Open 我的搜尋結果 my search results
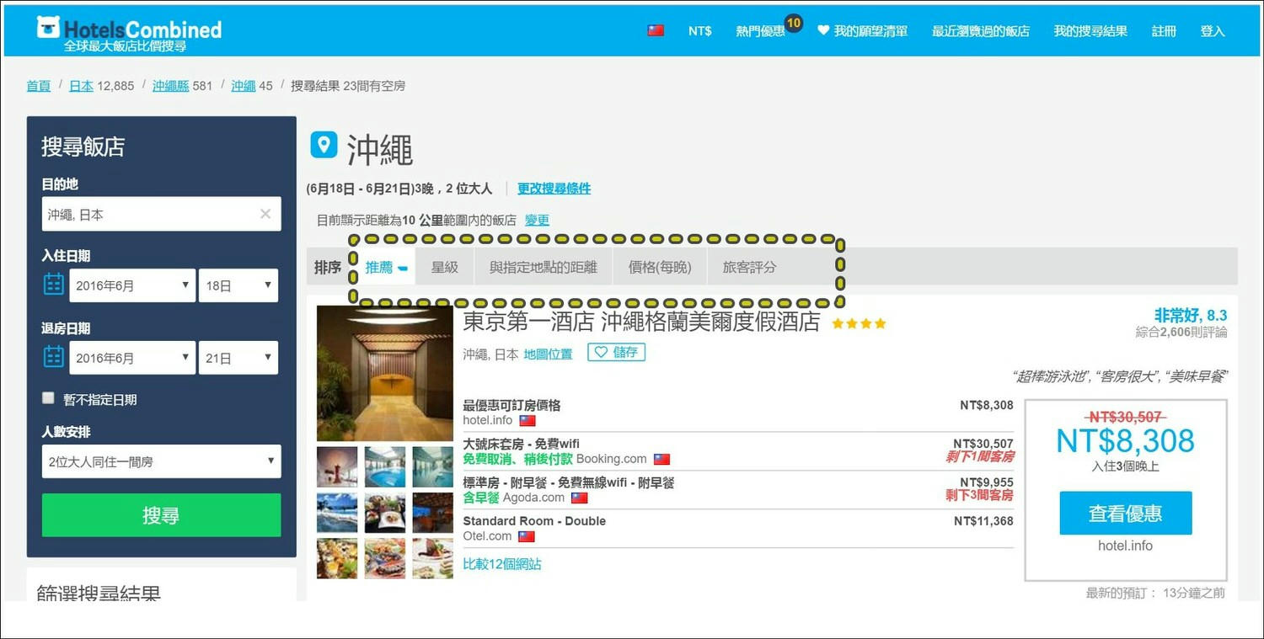Image resolution: width=1264 pixels, height=639 pixels. click(1090, 30)
